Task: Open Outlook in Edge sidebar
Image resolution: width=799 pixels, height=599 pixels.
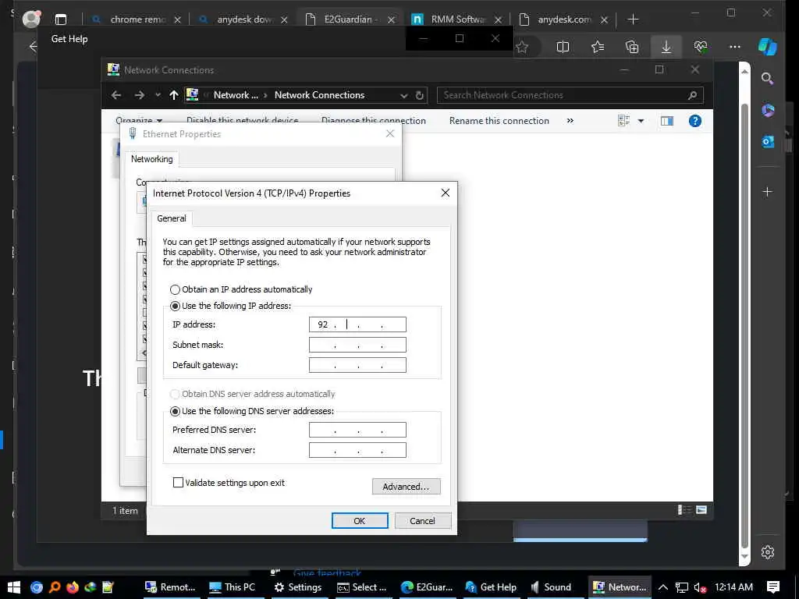Action: click(768, 142)
